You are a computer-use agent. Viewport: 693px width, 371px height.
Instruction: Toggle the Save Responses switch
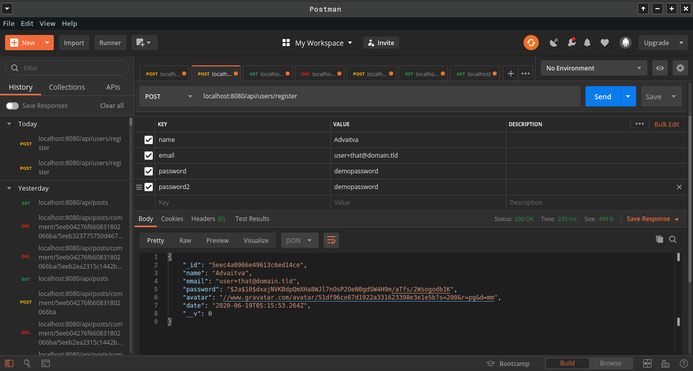pyautogui.click(x=12, y=105)
